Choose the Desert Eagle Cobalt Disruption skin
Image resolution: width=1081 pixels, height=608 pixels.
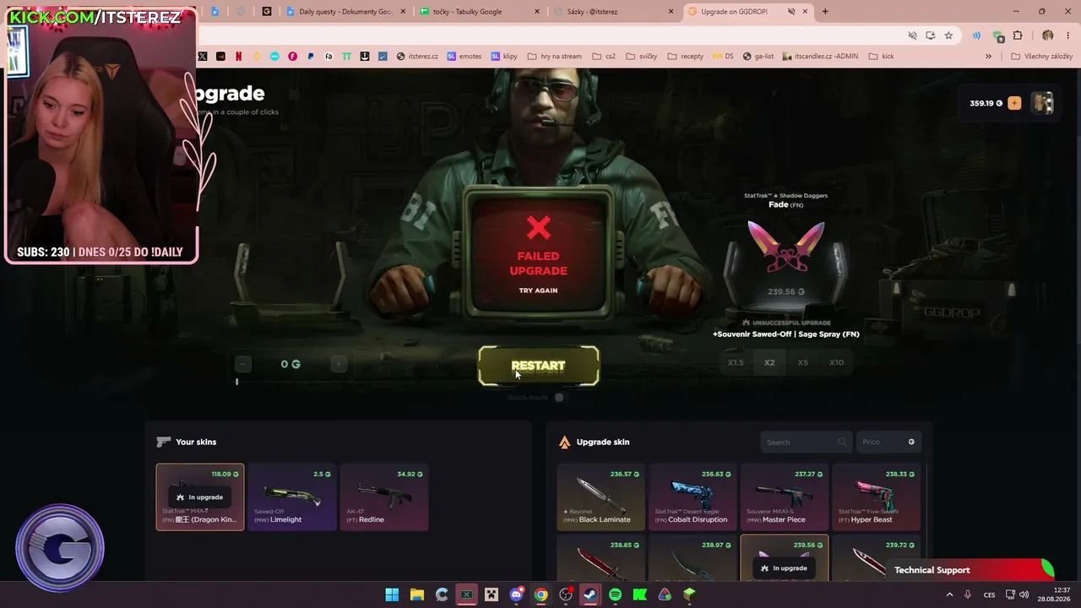click(693, 497)
